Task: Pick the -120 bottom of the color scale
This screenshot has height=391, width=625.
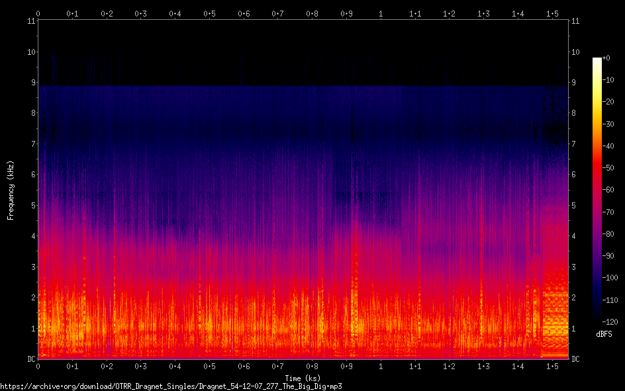Action: pyautogui.click(x=598, y=320)
